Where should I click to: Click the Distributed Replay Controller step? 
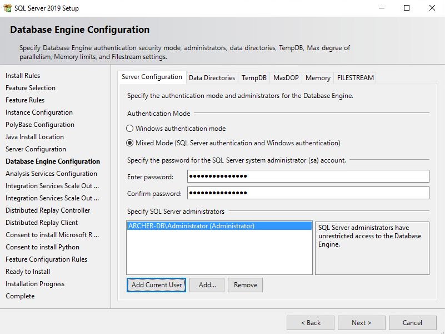(x=48, y=210)
